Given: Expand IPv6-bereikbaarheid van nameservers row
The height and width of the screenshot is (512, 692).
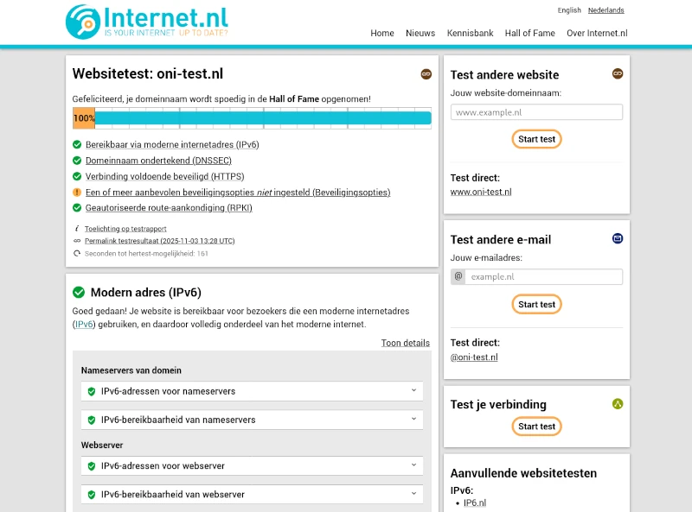Looking at the screenshot, I should tap(253, 420).
